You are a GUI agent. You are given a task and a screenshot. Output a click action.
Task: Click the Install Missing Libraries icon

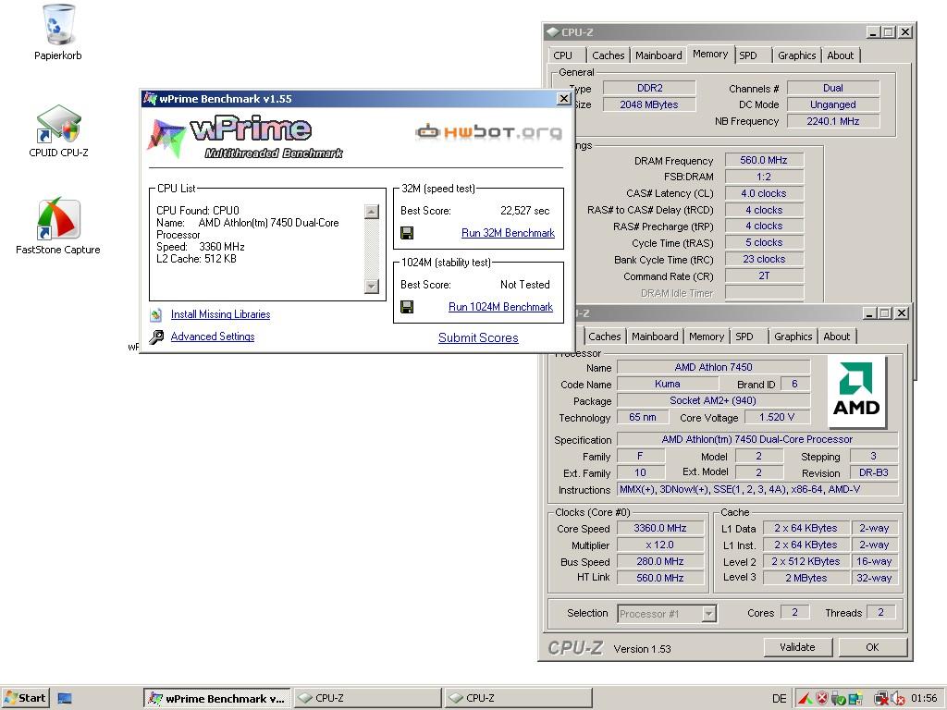point(155,314)
